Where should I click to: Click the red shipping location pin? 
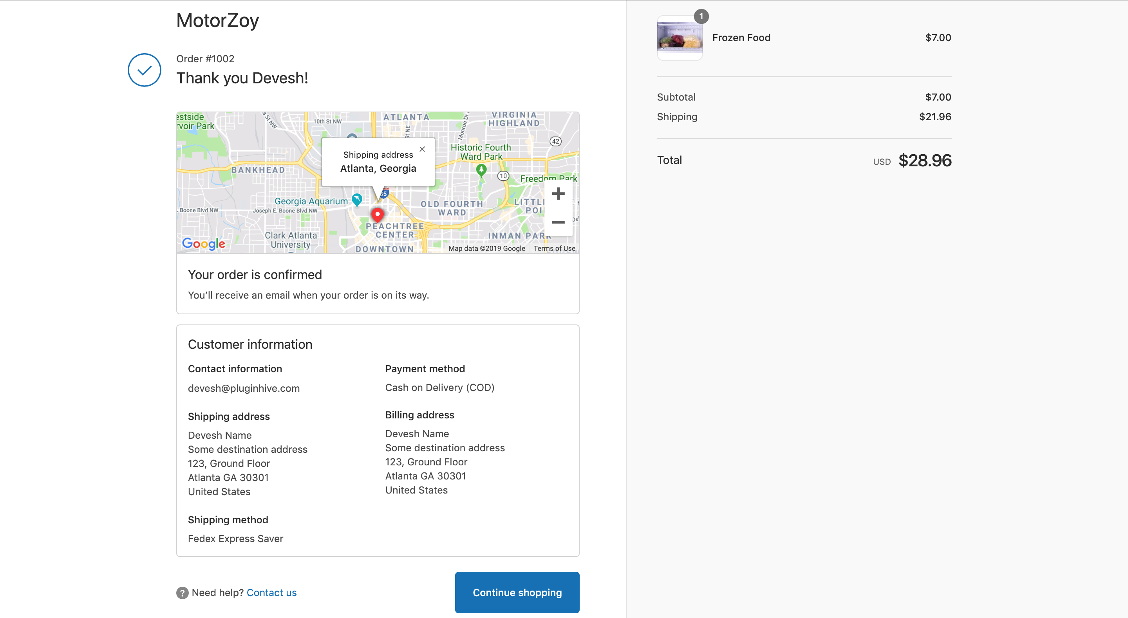378,214
